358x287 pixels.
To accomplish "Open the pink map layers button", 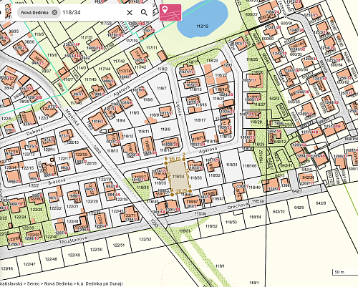I will 170,12.
